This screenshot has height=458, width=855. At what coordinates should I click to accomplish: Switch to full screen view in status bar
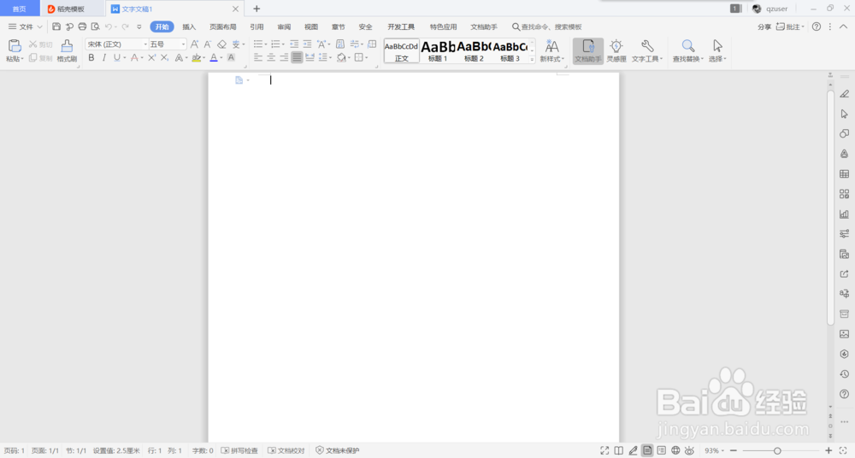click(604, 450)
